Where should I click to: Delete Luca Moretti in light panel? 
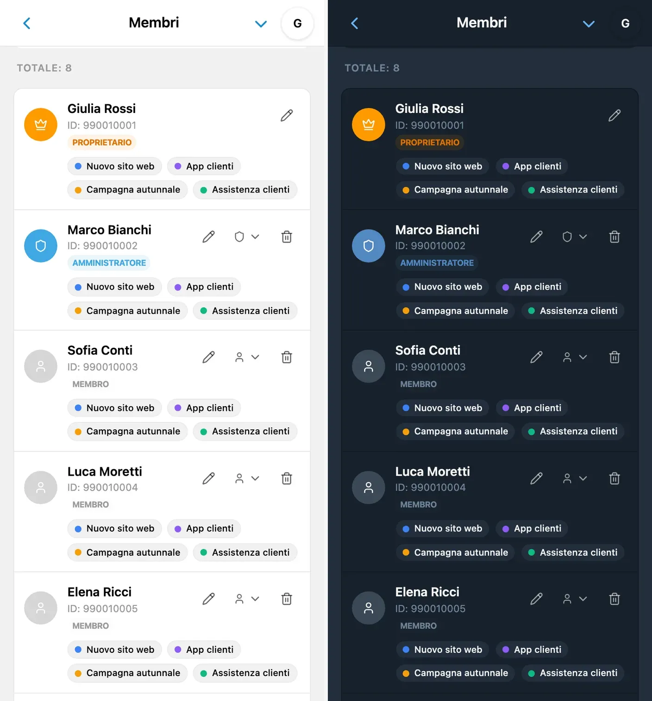[287, 478]
